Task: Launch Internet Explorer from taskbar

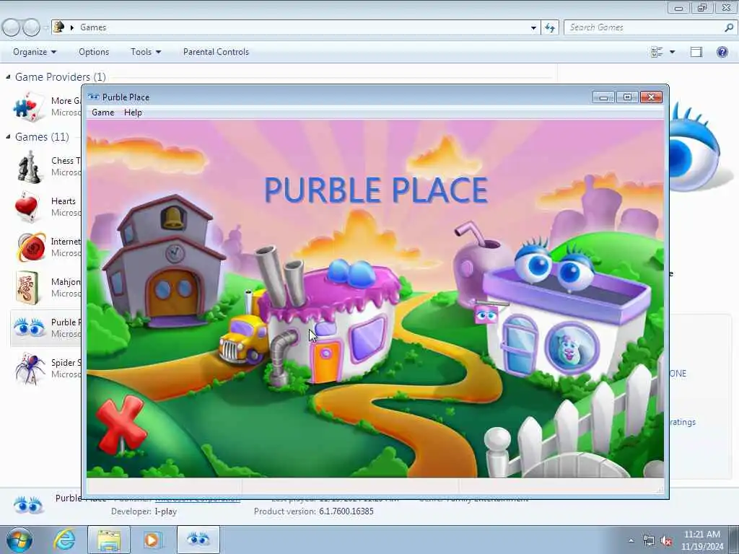Action: [64, 540]
